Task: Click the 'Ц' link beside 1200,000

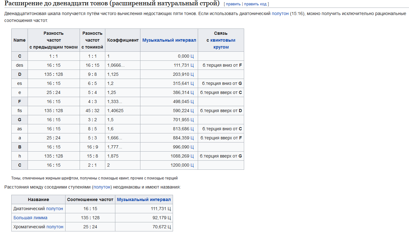Action: coord(192,165)
